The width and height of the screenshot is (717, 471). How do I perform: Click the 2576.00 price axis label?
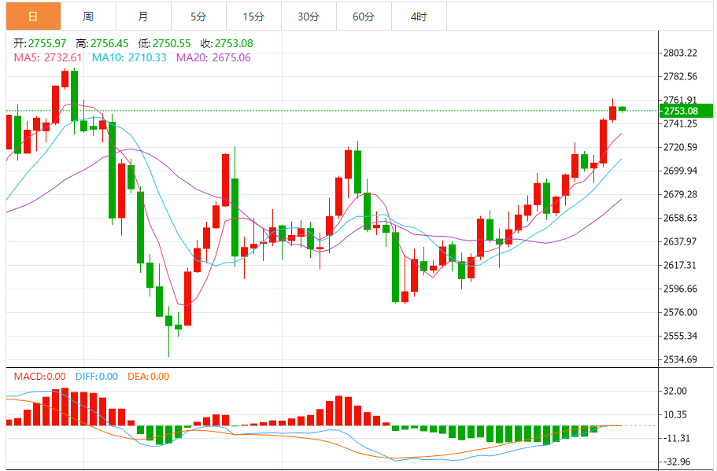(x=681, y=312)
